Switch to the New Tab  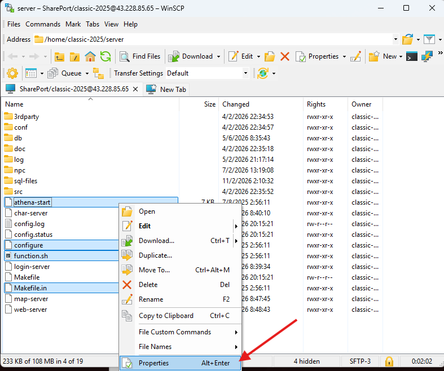[x=166, y=90]
